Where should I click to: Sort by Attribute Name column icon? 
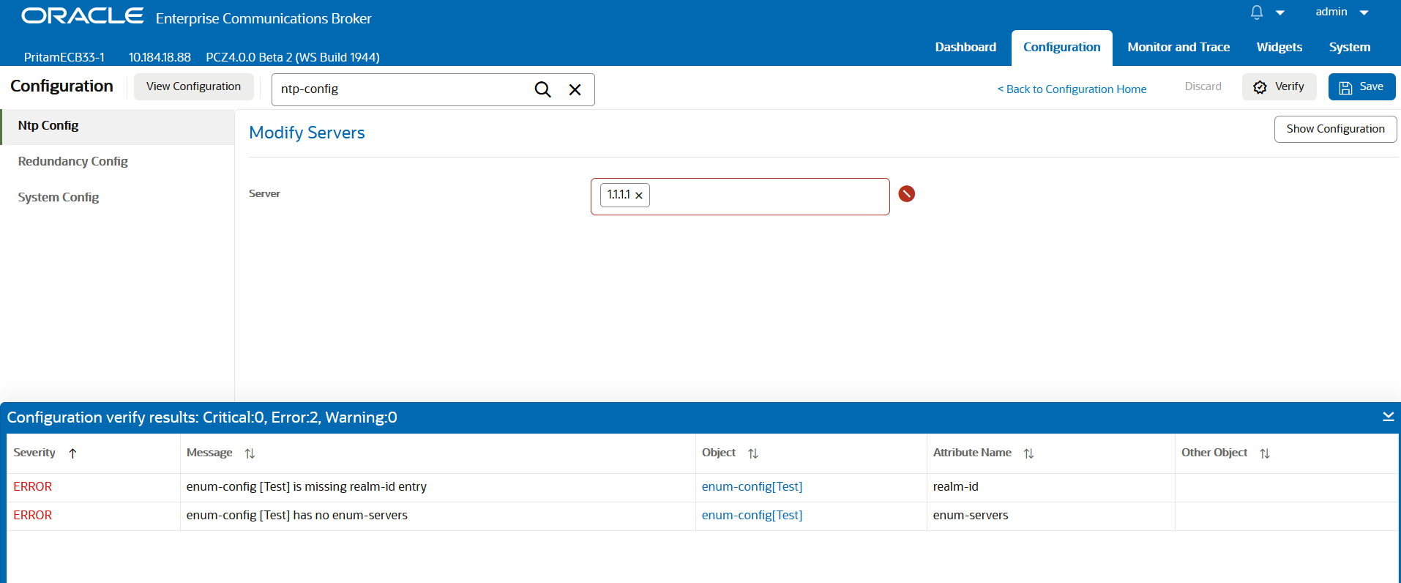(x=1028, y=453)
